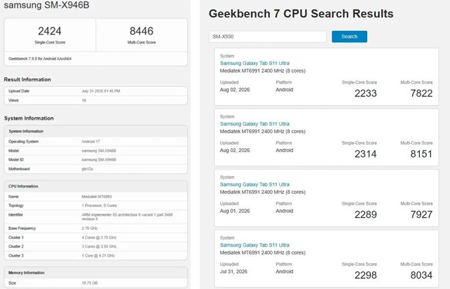450x289 pixels.
Task: Click the Multi-Core Score label under 8446
Action: 141,42
